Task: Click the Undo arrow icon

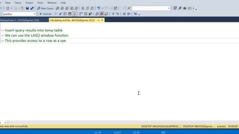Action: [99, 8]
